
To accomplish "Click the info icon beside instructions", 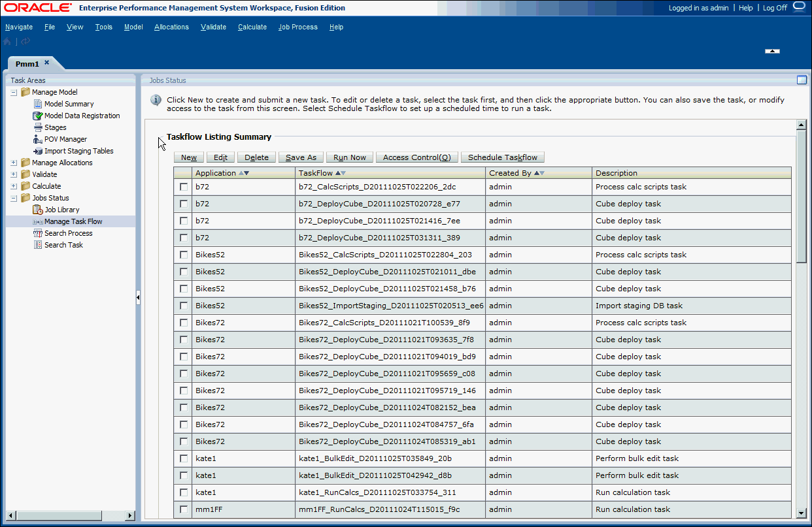I will coord(156,100).
